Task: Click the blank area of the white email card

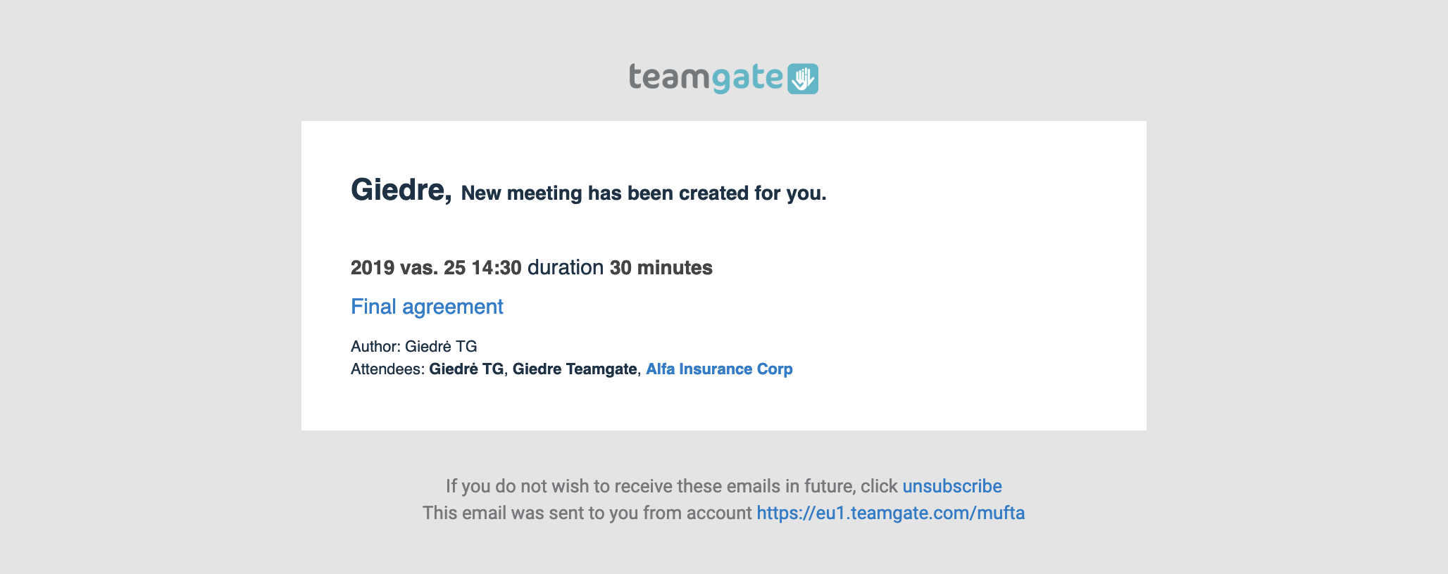Action: click(986, 281)
